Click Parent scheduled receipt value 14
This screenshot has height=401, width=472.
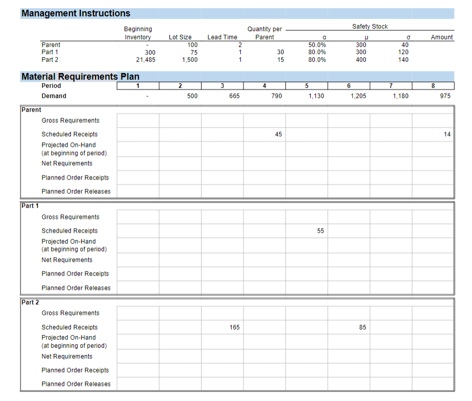coord(447,134)
